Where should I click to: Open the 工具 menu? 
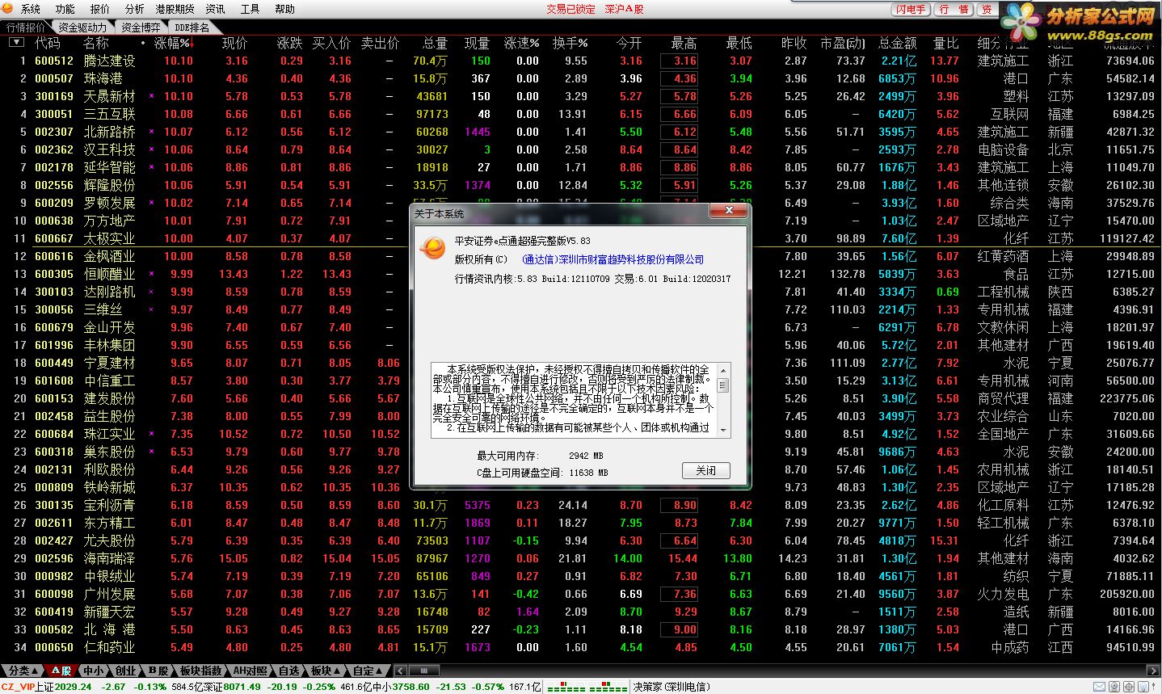[x=250, y=9]
